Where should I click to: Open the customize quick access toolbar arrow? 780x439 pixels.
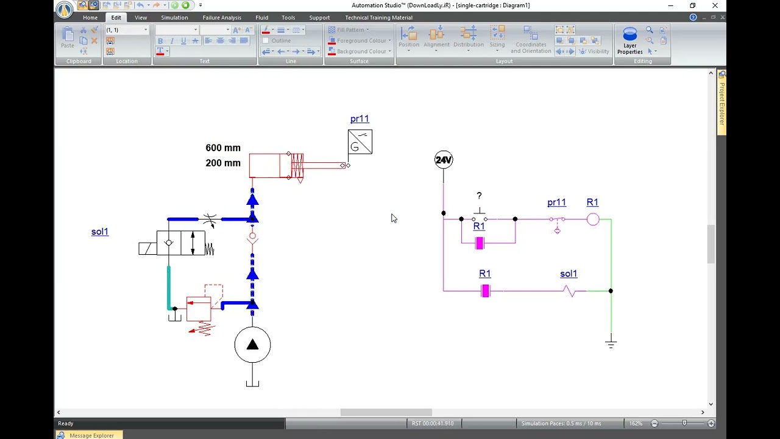tap(200, 5)
